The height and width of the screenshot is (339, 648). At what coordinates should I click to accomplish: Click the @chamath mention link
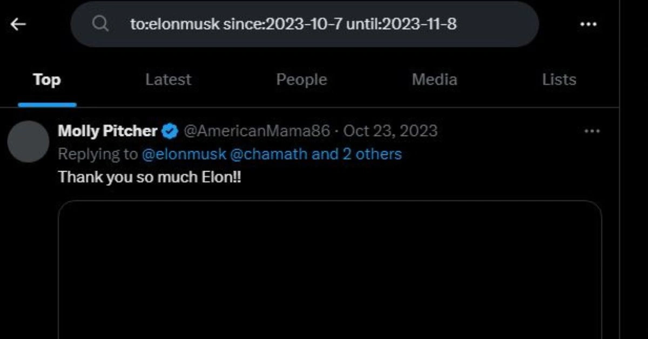tap(268, 154)
